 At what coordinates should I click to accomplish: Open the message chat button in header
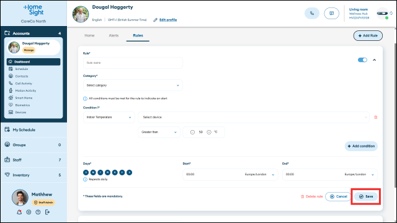coord(331,14)
